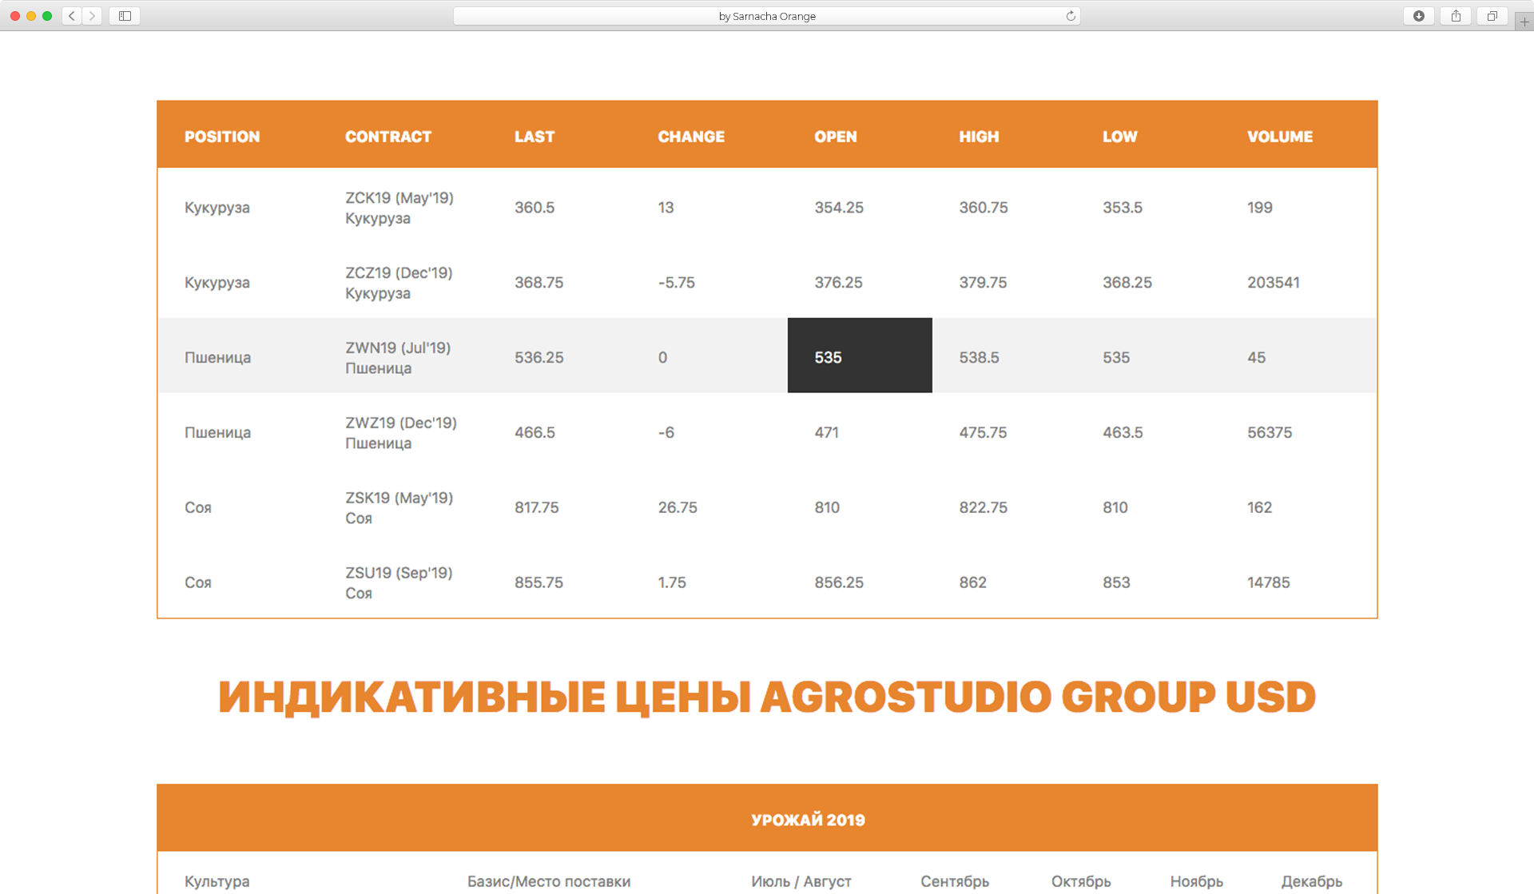The width and height of the screenshot is (1534, 894).
Task: Click the open value 354.25
Action: (839, 208)
